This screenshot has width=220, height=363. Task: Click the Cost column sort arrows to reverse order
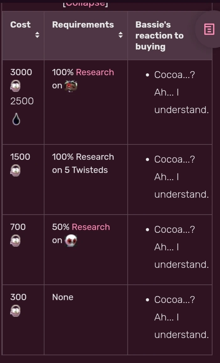coord(37,35)
